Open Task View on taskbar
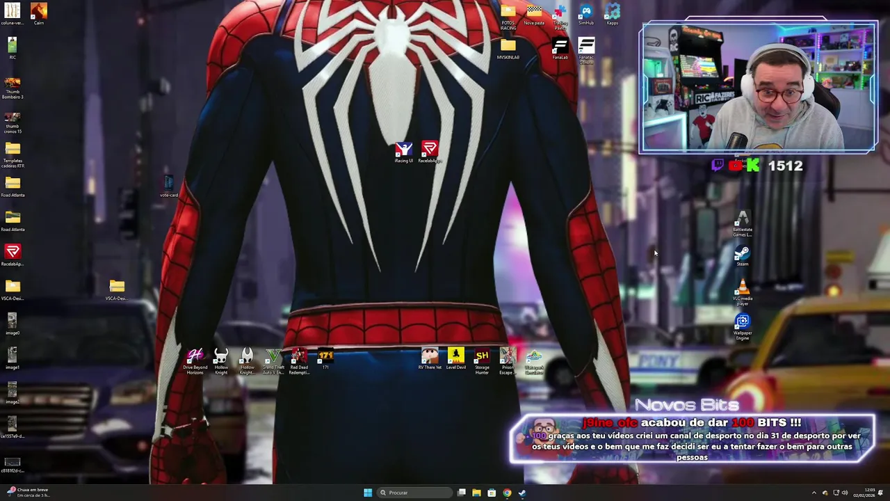This screenshot has width=890, height=501. pyautogui.click(x=462, y=493)
